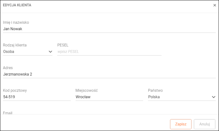Click the Email field label
The image size is (219, 131).
click(x=8, y=113)
